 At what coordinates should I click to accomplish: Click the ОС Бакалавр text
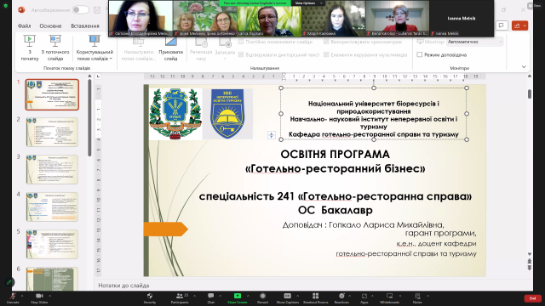[x=335, y=210]
